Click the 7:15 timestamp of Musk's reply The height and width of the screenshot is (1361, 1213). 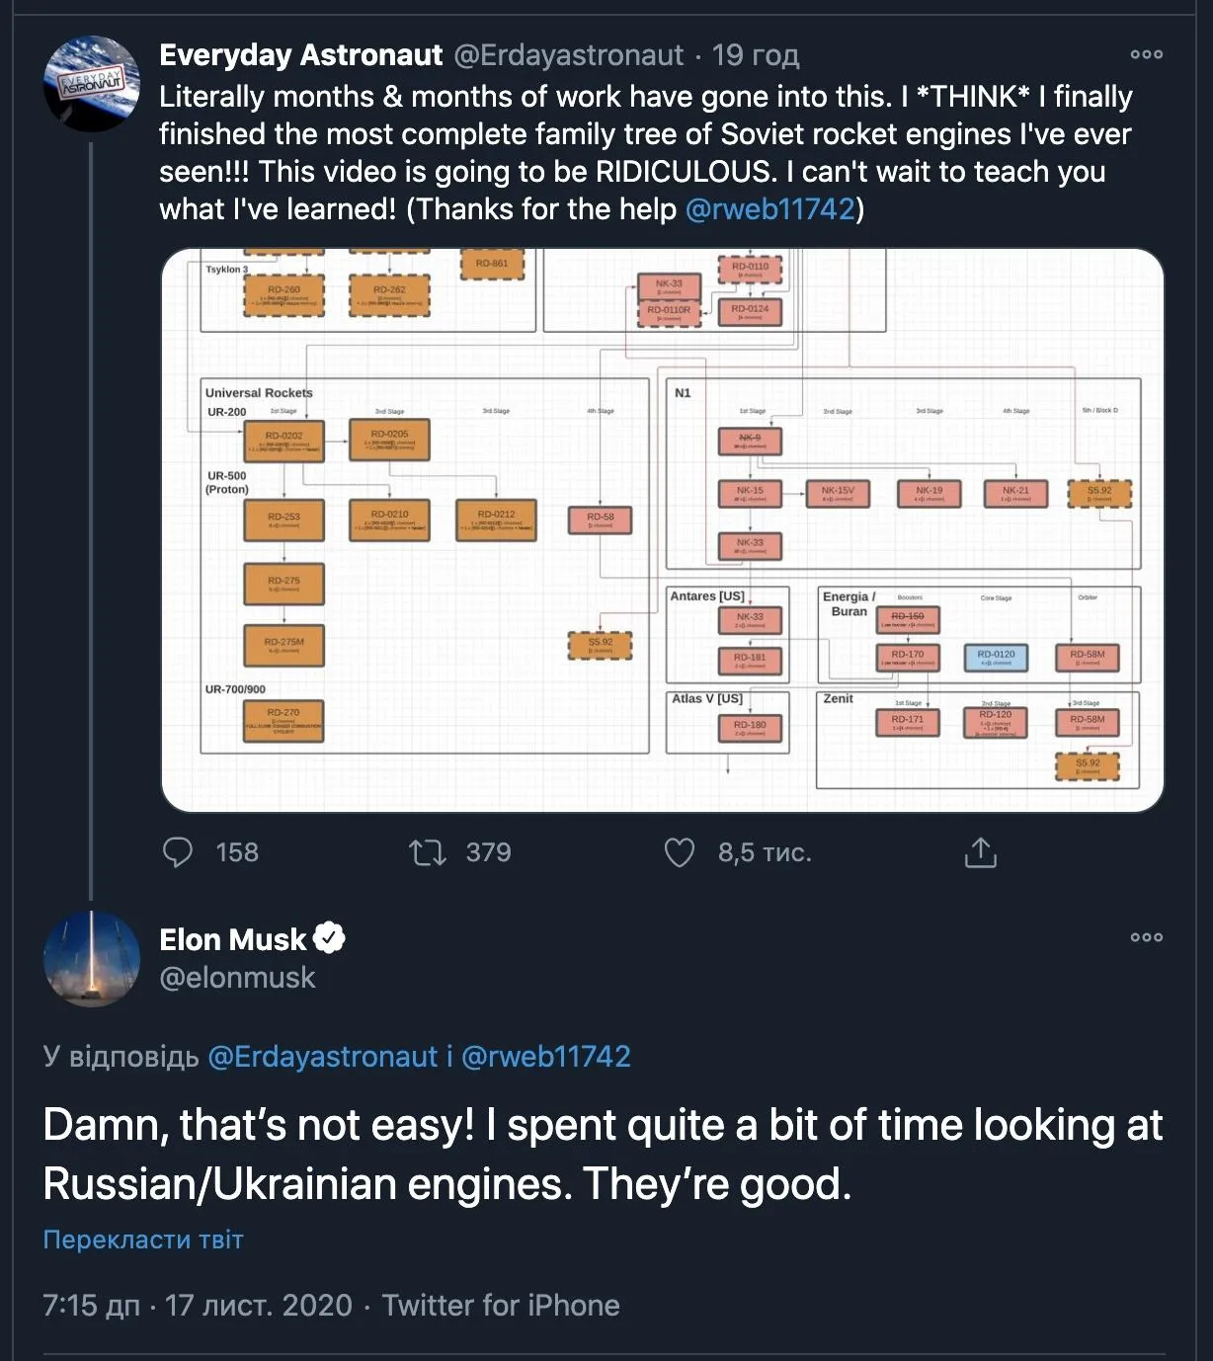(x=89, y=1305)
